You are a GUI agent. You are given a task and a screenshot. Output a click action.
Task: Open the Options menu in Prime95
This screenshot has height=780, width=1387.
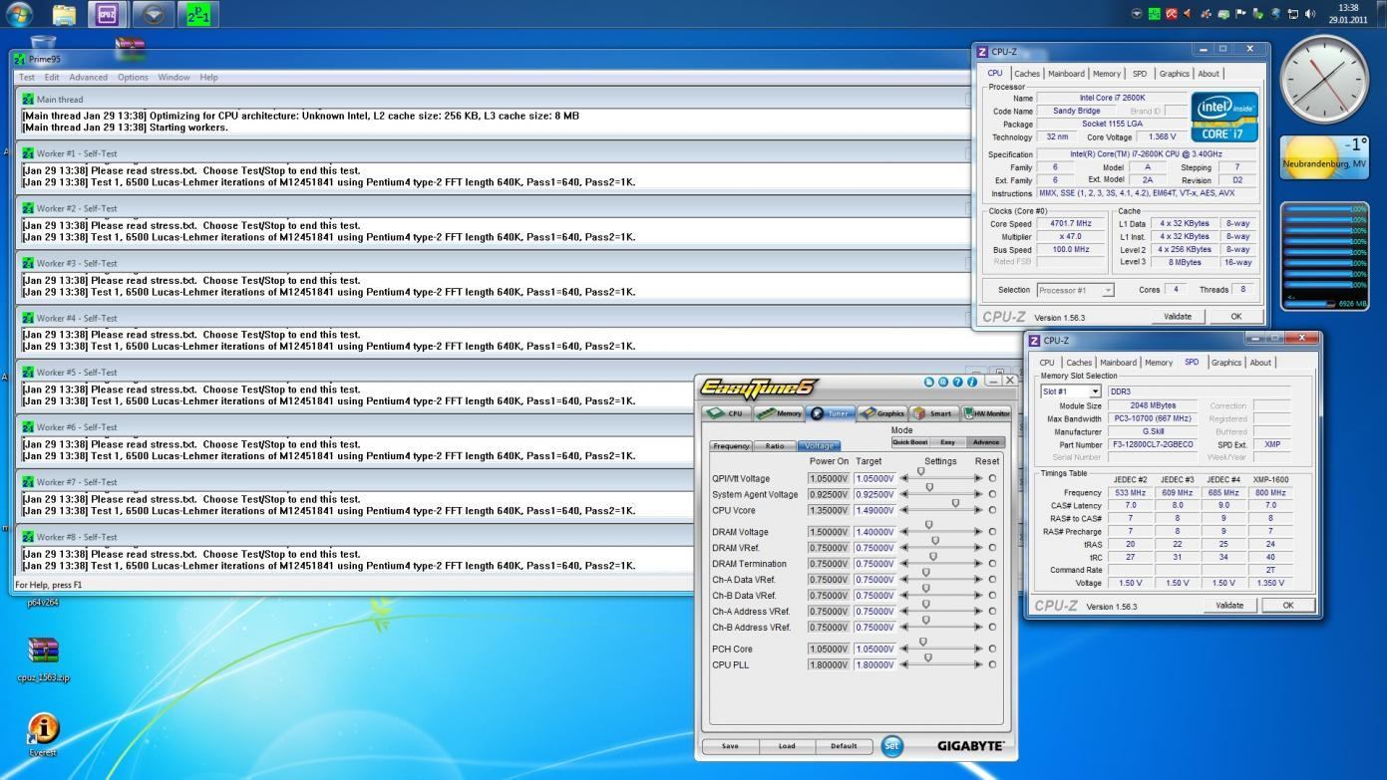pyautogui.click(x=133, y=77)
